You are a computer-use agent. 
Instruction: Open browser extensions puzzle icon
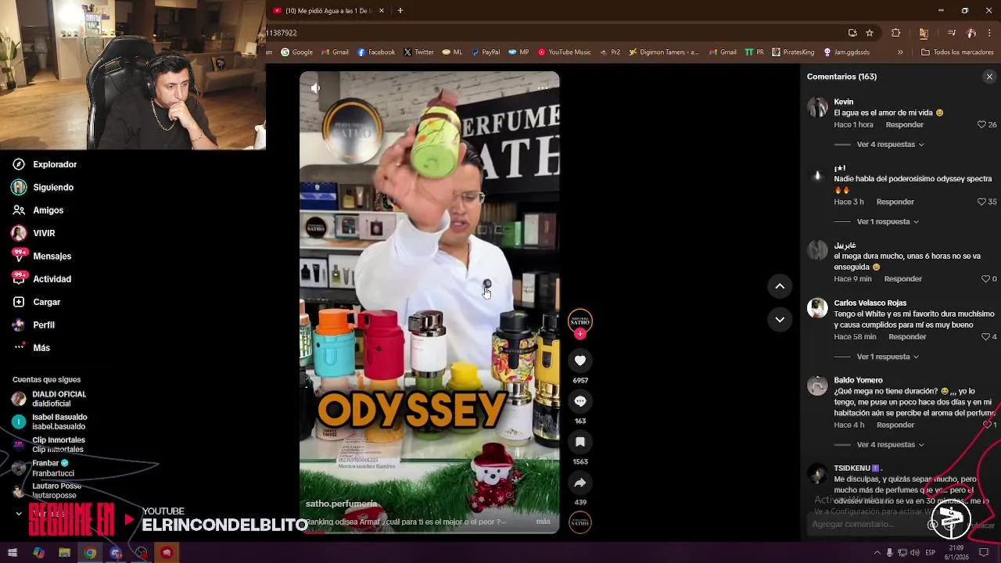(896, 33)
